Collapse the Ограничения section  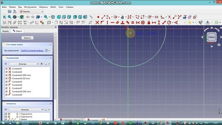click(x=51, y=58)
